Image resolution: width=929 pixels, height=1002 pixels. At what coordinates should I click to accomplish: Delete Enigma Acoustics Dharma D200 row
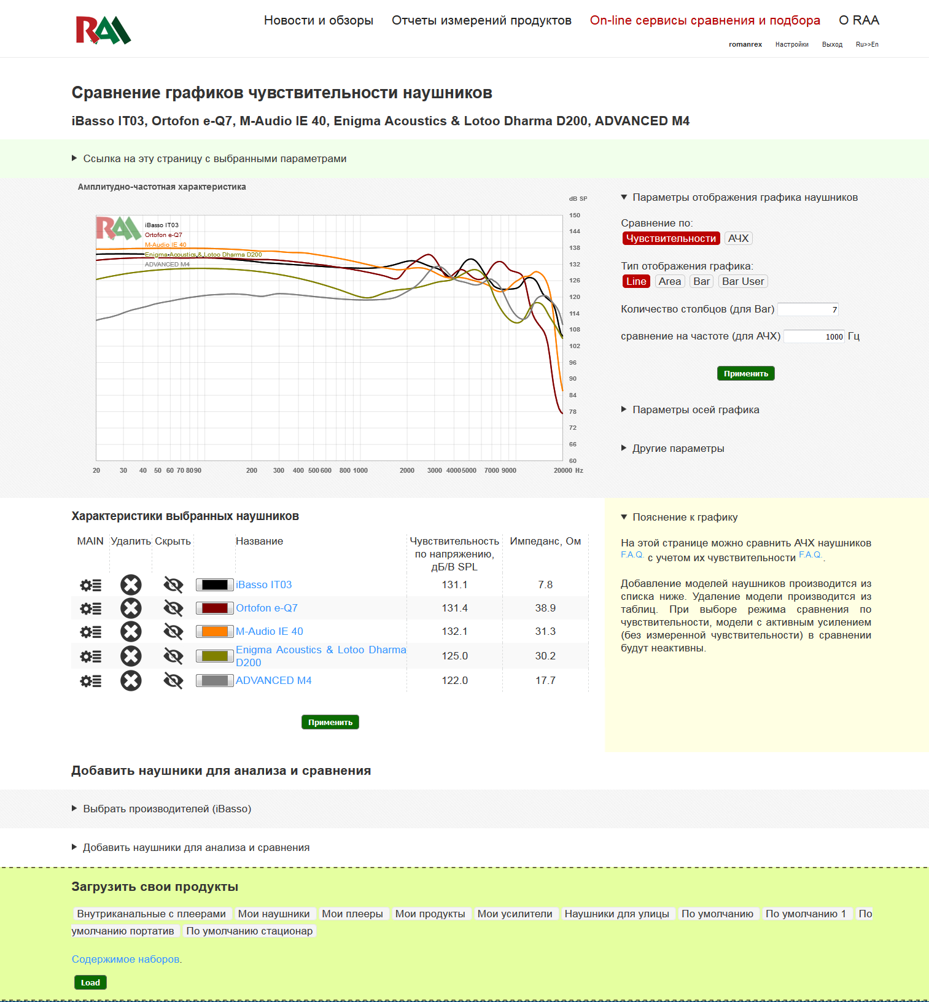(131, 656)
